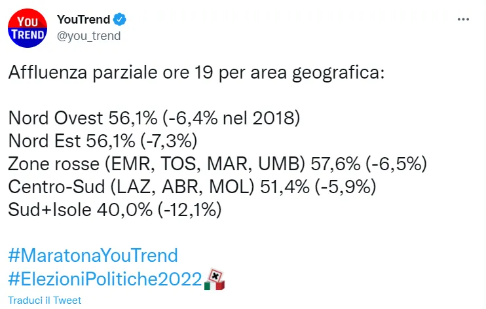Click Traduci il Tweet
The image size is (486, 309).
point(45,300)
